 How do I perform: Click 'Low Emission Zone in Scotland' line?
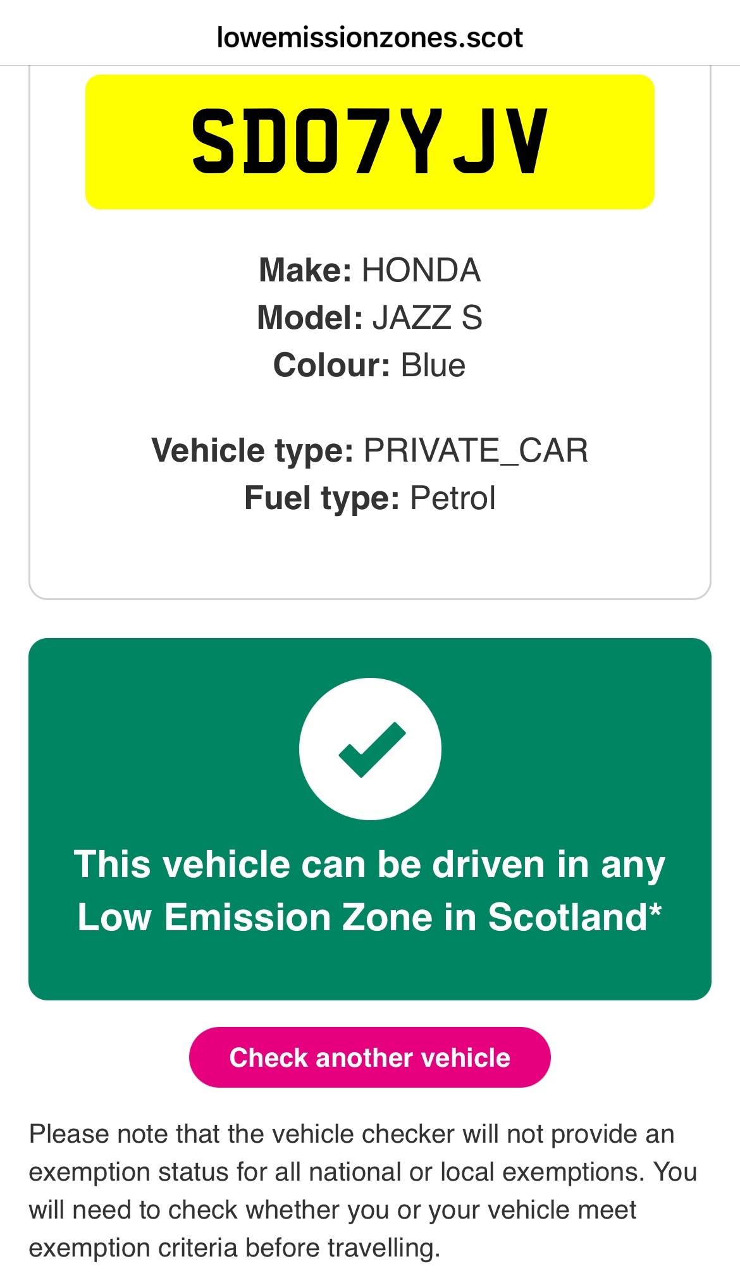(362, 917)
